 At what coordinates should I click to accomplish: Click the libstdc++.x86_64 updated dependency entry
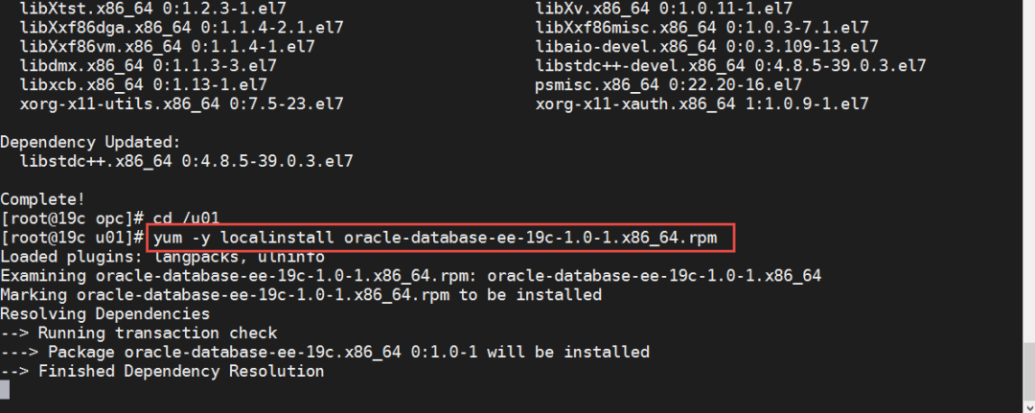coord(186,161)
